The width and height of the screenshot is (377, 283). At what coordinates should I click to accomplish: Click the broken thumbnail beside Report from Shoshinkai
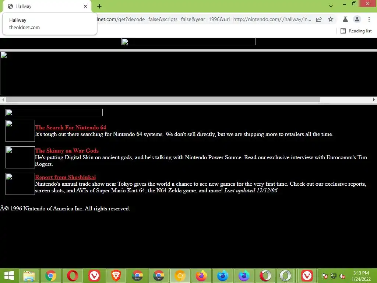pyautogui.click(x=20, y=184)
